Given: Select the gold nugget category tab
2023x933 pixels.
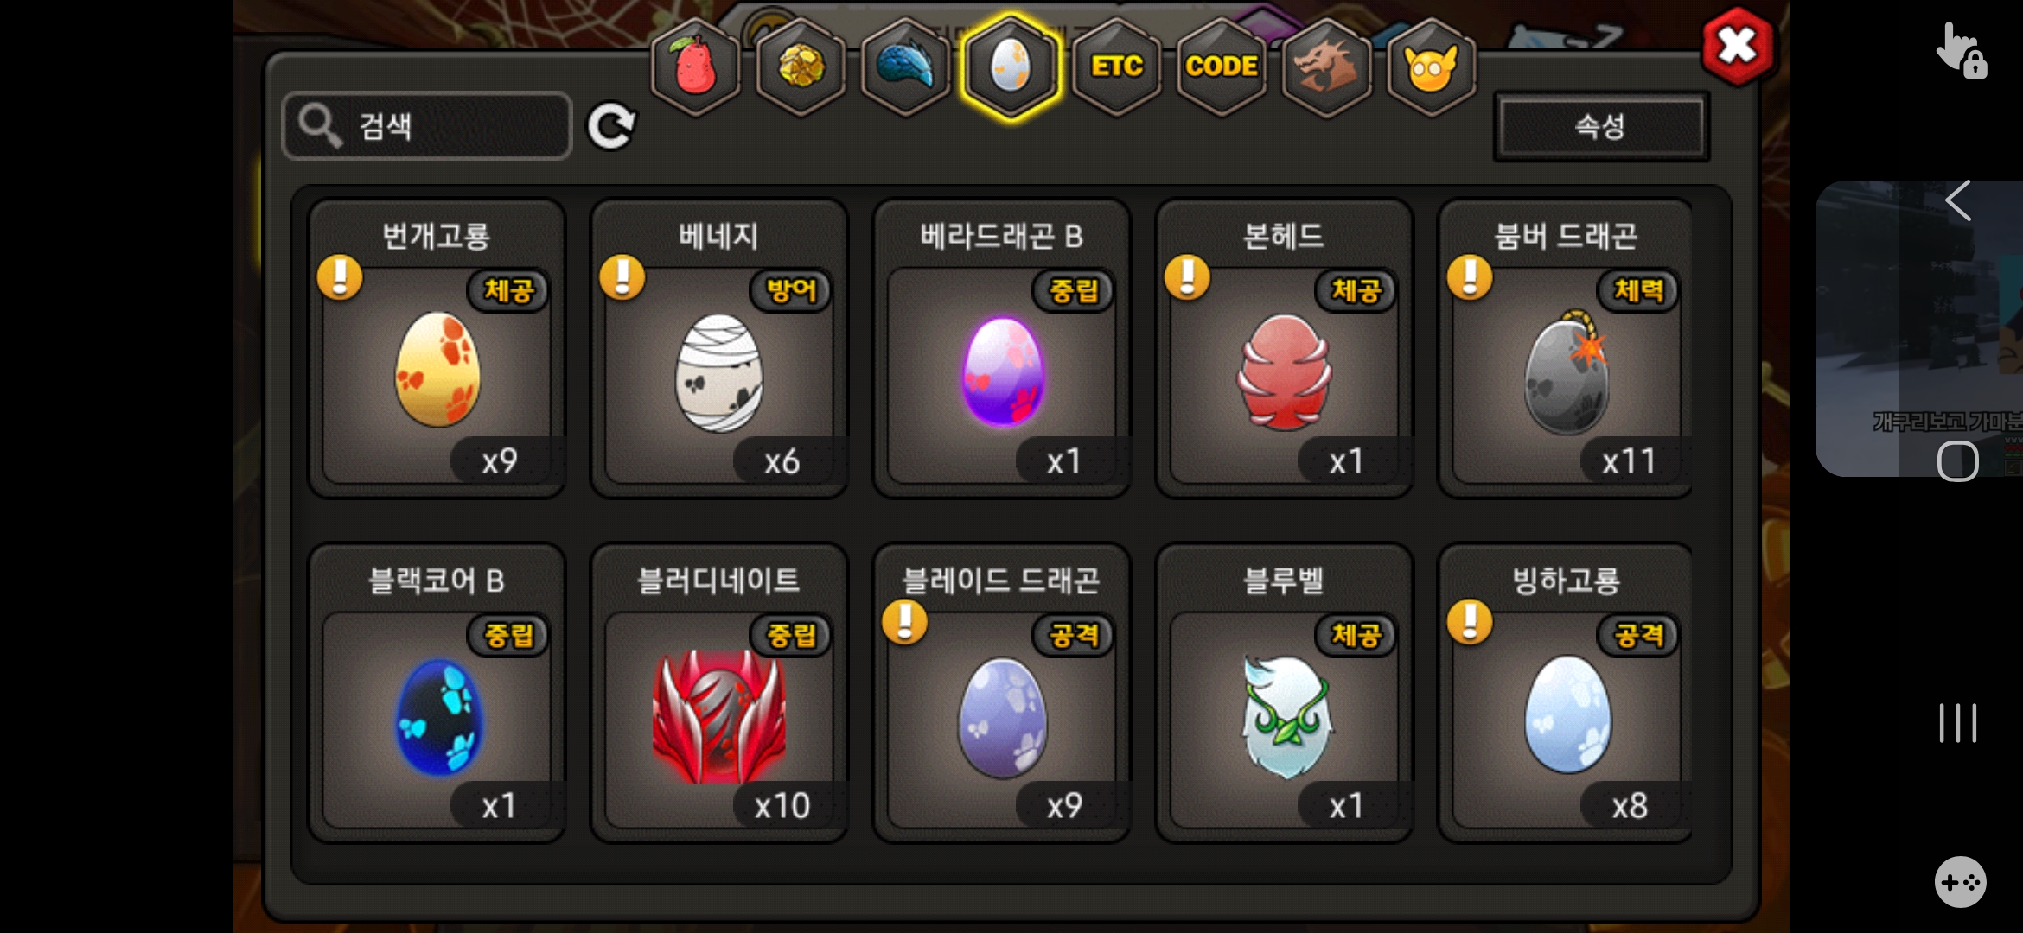Looking at the screenshot, I should pos(801,67).
